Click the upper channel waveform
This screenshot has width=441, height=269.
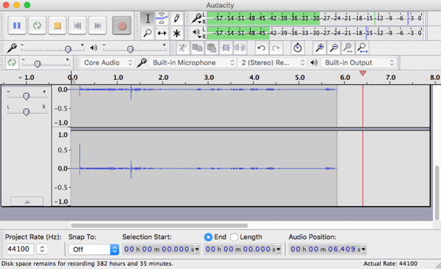[x=204, y=106]
